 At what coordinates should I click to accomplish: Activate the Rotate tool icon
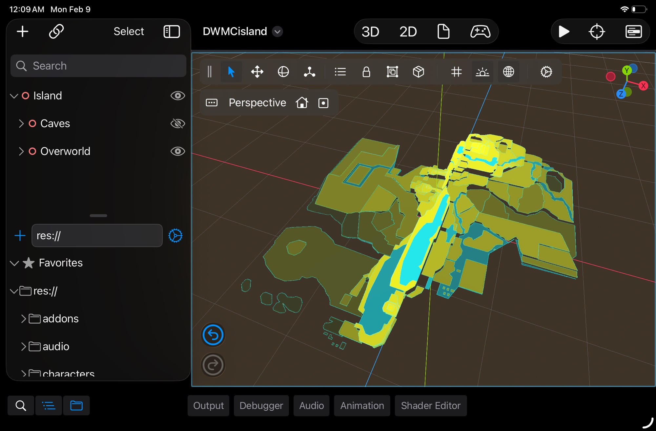[283, 72]
